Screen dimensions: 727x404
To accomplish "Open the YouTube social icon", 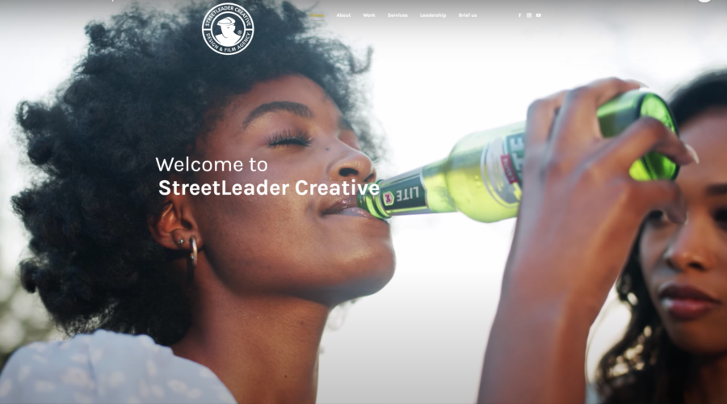I will tap(538, 15).
